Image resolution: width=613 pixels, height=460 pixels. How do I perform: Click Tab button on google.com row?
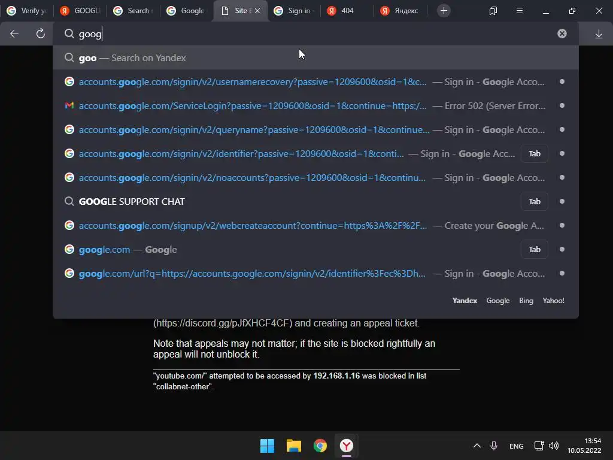534,250
